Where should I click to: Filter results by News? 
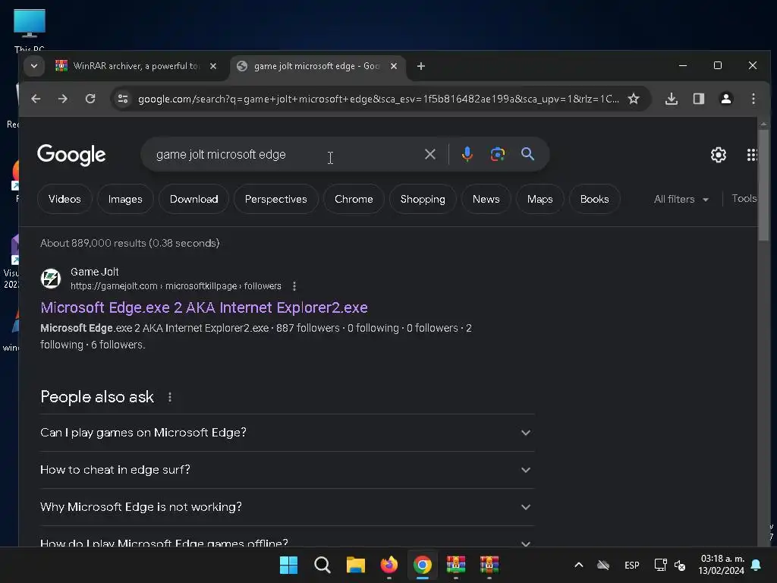click(x=486, y=199)
